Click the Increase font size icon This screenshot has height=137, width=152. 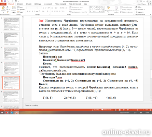click(x=43, y=8)
